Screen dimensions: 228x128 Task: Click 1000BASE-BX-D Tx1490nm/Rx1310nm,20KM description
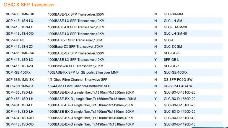point(91,112)
